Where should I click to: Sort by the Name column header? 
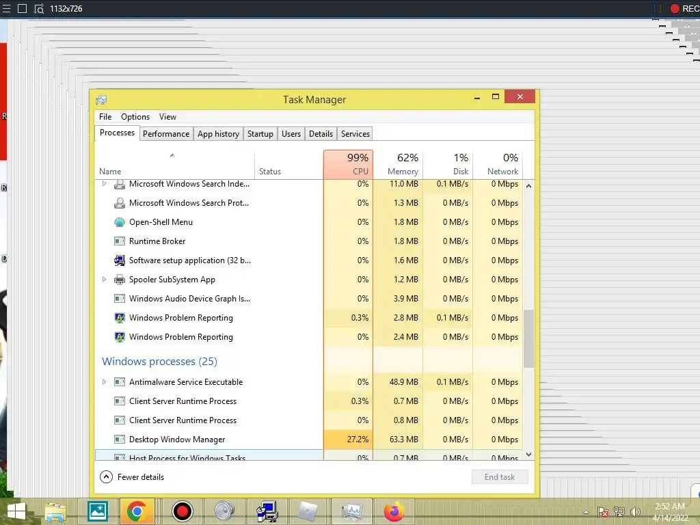(x=174, y=165)
